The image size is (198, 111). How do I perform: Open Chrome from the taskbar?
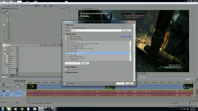pos(22,109)
